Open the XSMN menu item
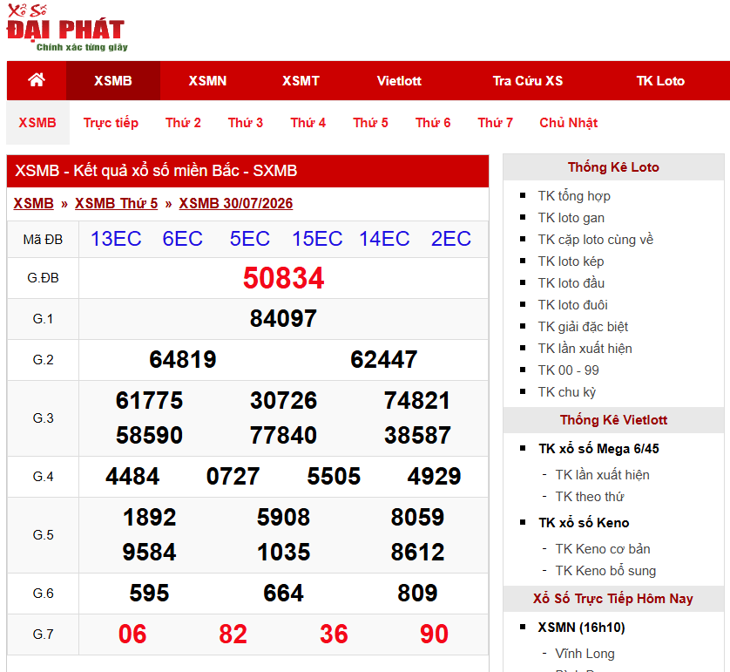This screenshot has width=730, height=672. [207, 80]
